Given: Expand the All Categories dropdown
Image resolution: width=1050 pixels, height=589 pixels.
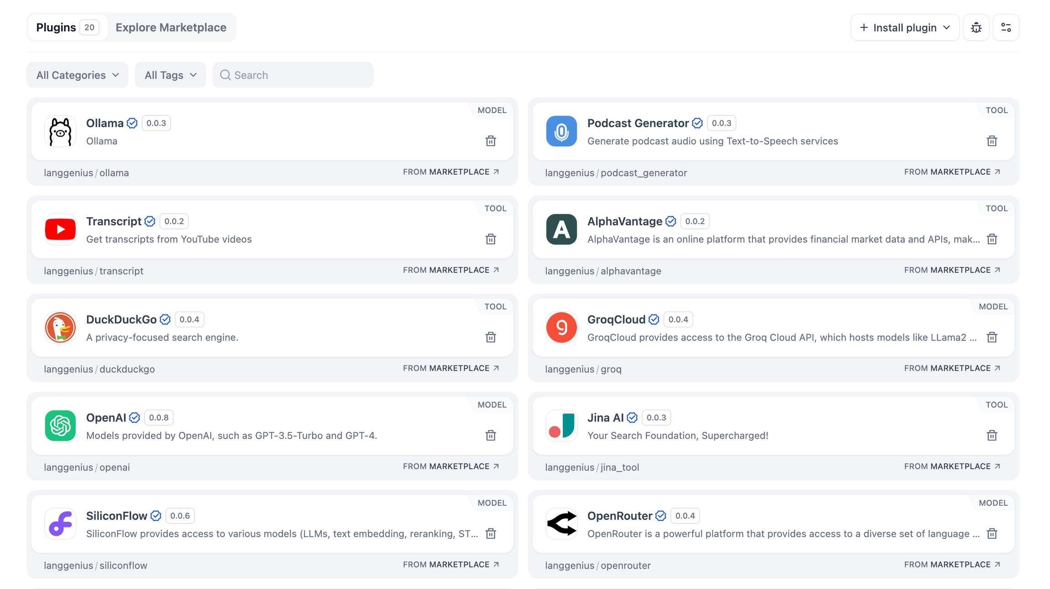Looking at the screenshot, I should [77, 75].
